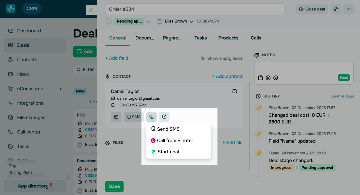Mention a teammate using the @ icon
Image resolution: width=360 pixels, height=195 pixels.
click(x=268, y=78)
